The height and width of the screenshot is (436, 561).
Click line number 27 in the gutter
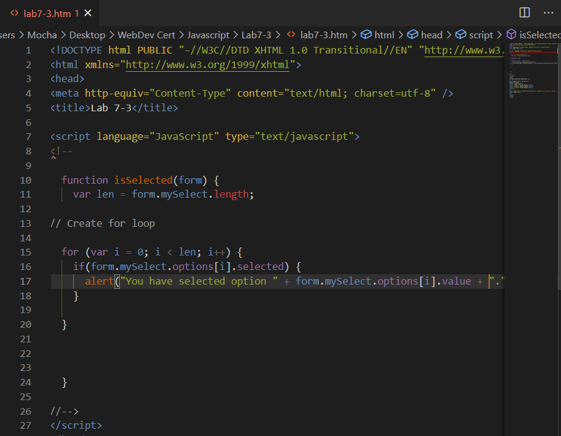[x=26, y=426]
